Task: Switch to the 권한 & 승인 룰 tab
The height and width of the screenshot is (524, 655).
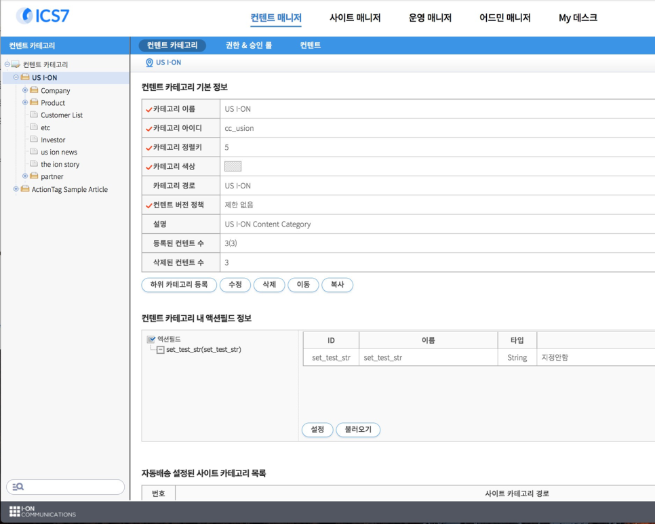Action: (249, 45)
